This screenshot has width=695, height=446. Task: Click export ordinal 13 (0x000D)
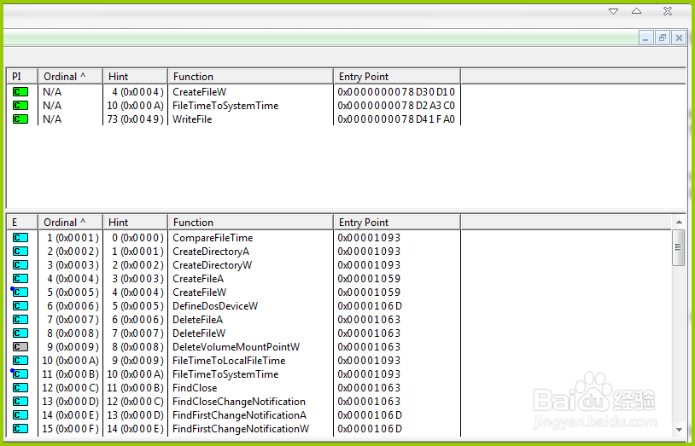point(71,402)
